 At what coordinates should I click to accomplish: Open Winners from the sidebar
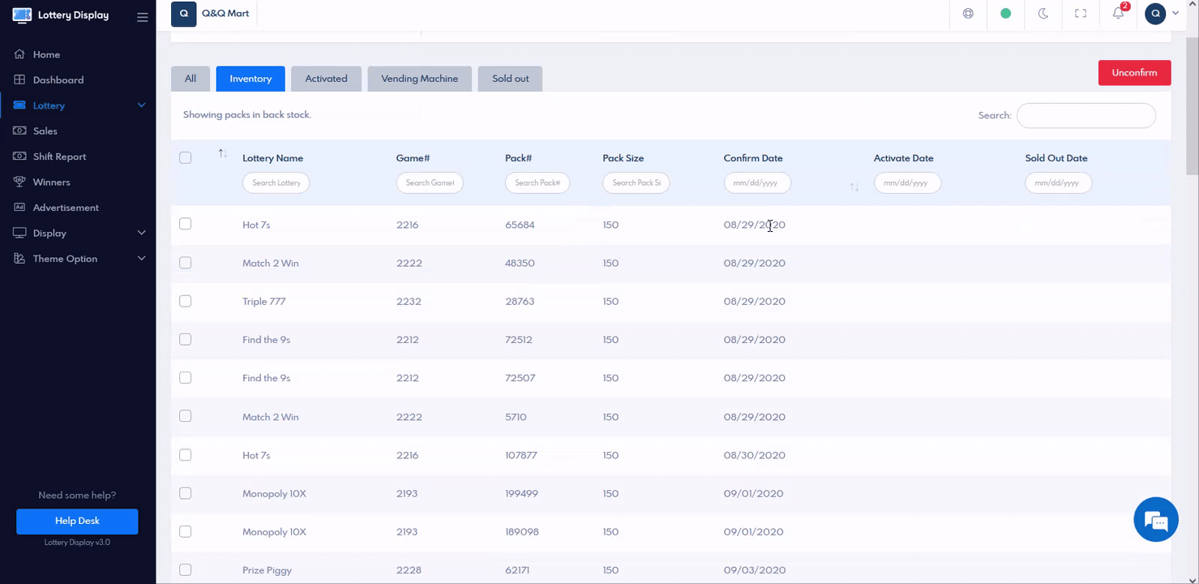pos(52,182)
